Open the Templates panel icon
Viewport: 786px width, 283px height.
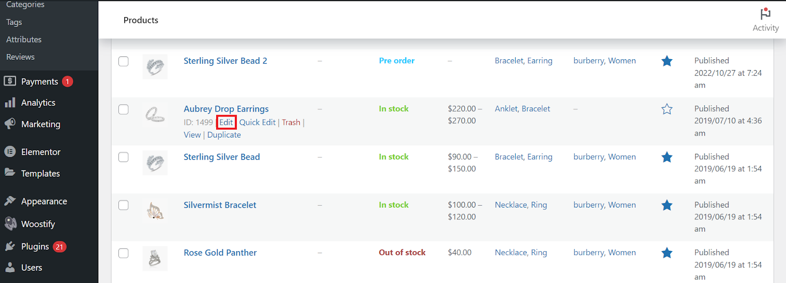coord(10,173)
